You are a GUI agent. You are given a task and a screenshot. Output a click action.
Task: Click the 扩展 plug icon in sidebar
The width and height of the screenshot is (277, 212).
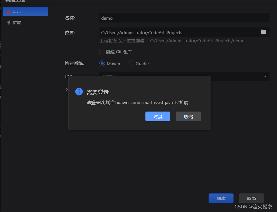pos(9,22)
